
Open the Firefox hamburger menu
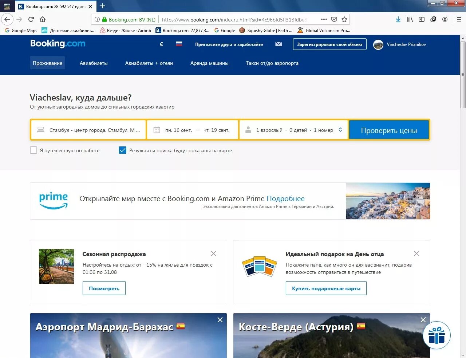[x=459, y=19]
